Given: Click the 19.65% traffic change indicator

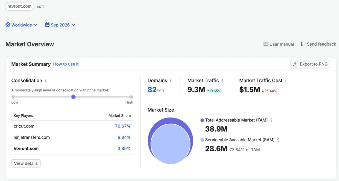Looking at the screenshot, I should [x=214, y=91].
